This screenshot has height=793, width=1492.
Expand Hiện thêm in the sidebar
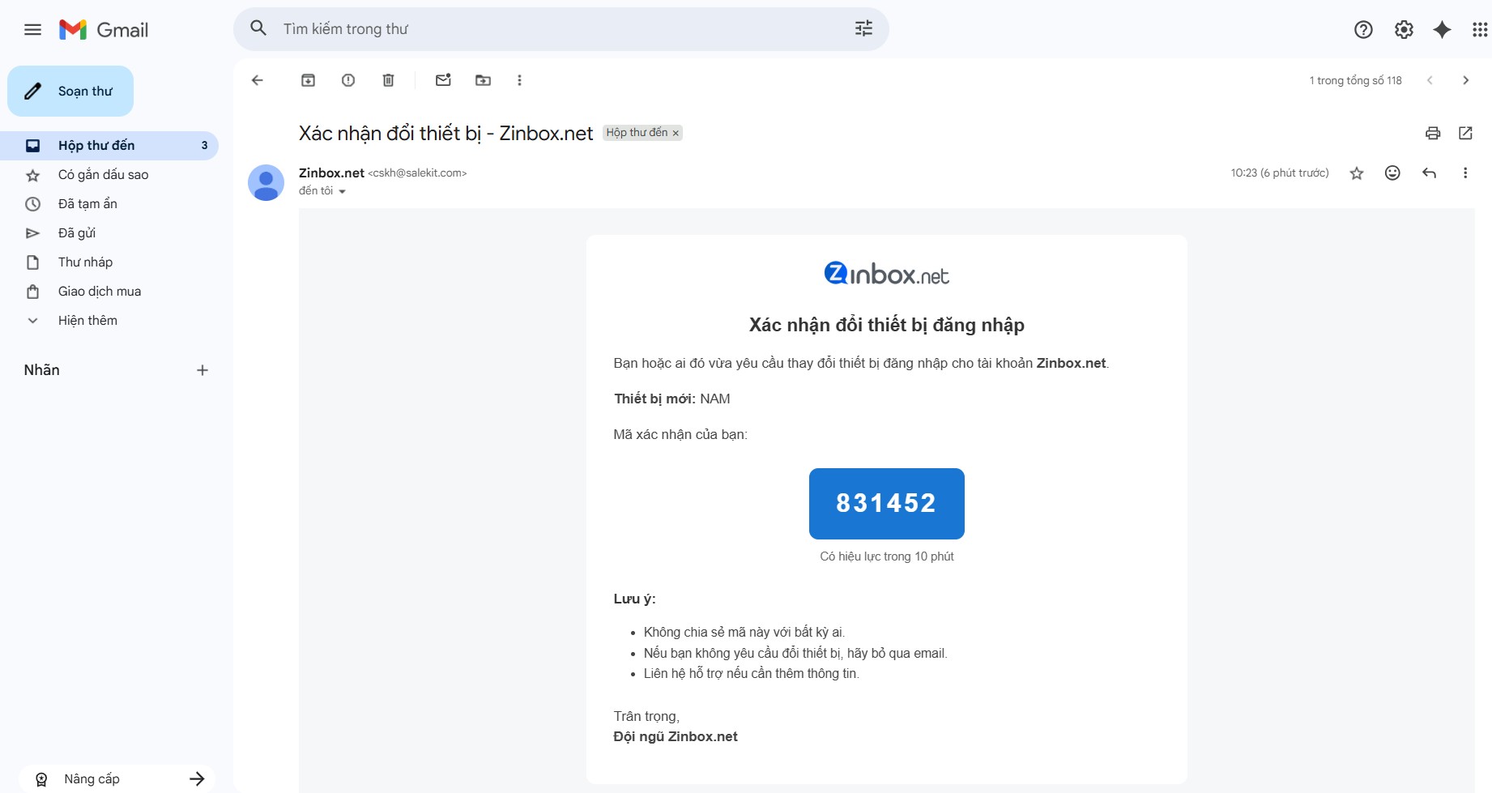point(87,321)
